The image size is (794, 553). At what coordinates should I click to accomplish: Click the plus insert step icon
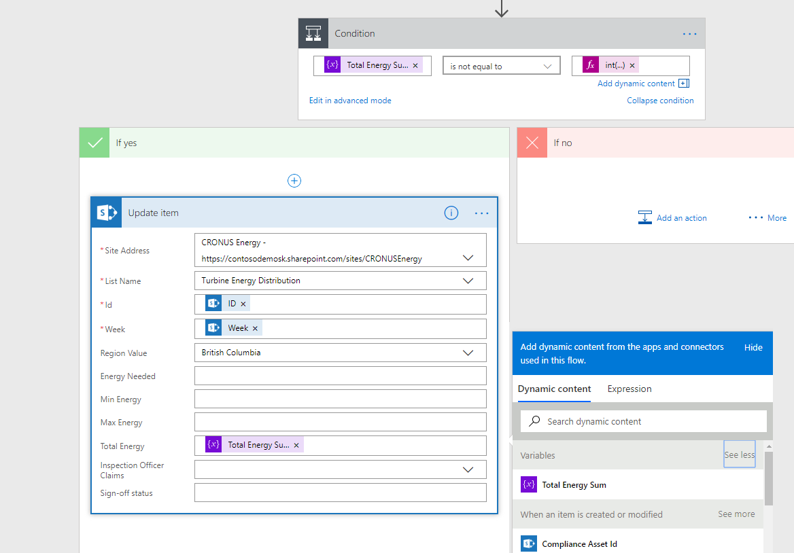(x=294, y=181)
